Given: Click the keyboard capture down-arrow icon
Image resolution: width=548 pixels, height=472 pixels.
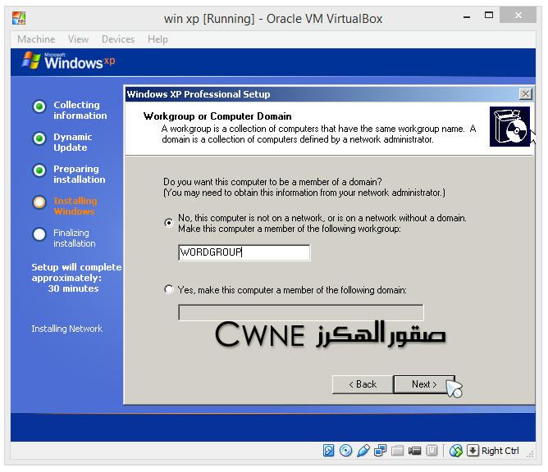Looking at the screenshot, I should click(473, 451).
